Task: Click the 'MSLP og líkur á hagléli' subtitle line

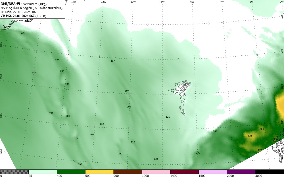Action: coord(32,8)
